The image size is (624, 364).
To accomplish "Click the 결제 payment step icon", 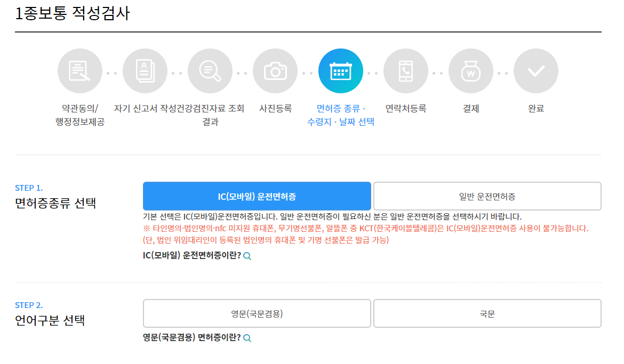I will pyautogui.click(x=471, y=71).
